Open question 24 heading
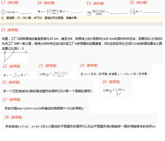165x141 pixels. tap(89, 65)
